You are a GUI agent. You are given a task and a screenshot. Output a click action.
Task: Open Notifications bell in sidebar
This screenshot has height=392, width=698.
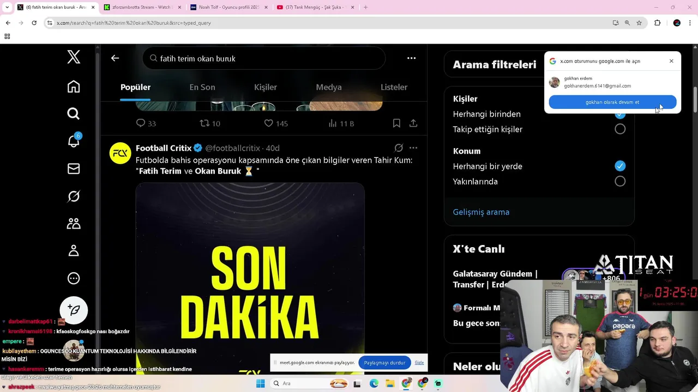(74, 140)
